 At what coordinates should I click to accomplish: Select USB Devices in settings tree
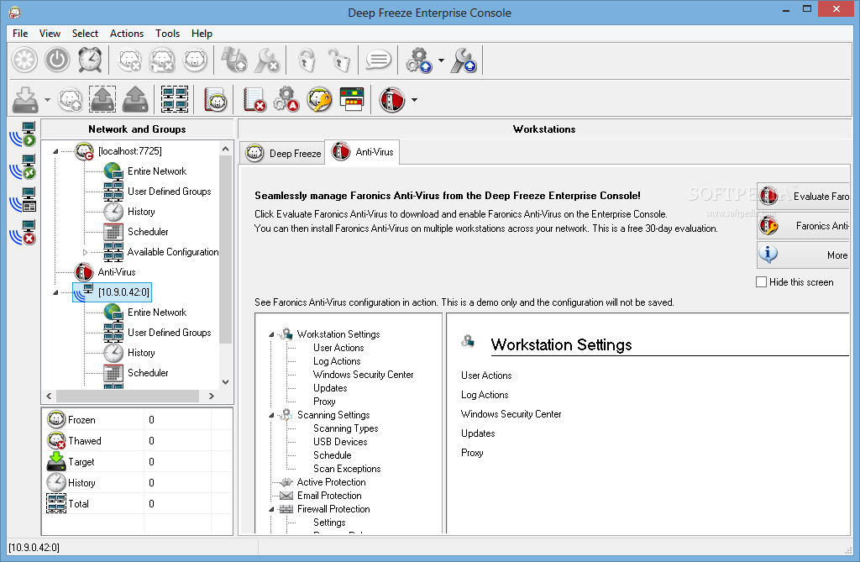coord(340,442)
